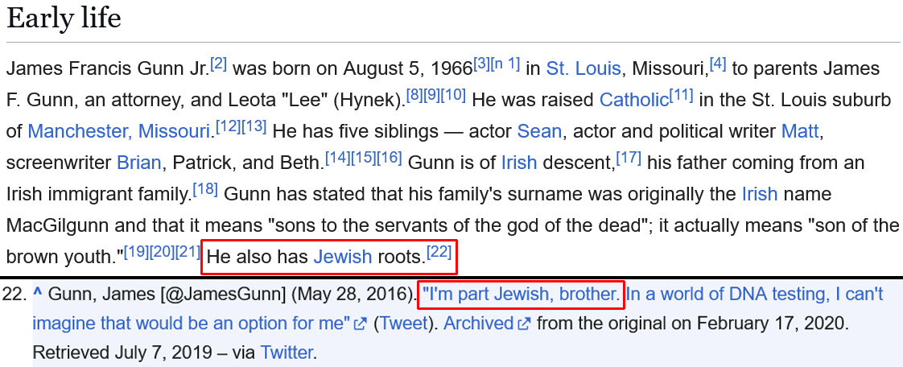This screenshot has height=367, width=903.
Task: Open the Archived link in citation
Action: [x=478, y=324]
